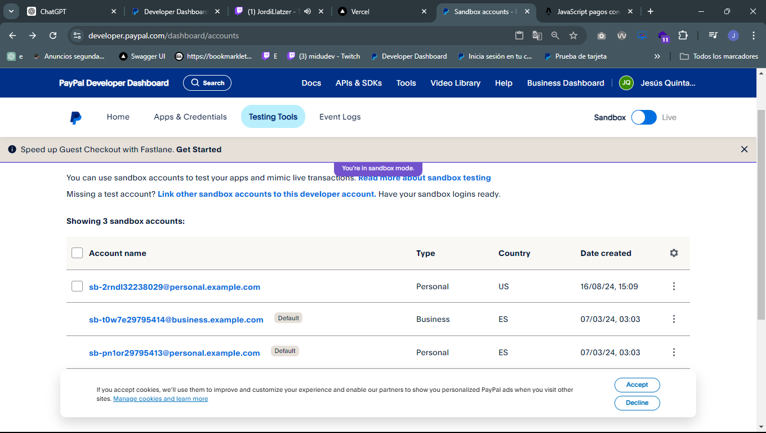Click the clipboard icon in address bar
The width and height of the screenshot is (766, 433).
(519, 36)
